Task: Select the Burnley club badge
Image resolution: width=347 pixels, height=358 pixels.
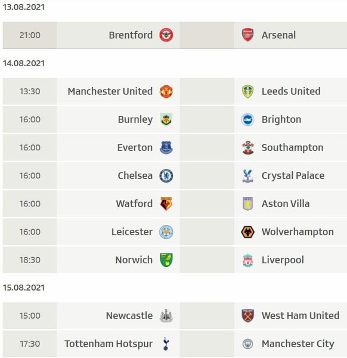Action: (x=166, y=119)
